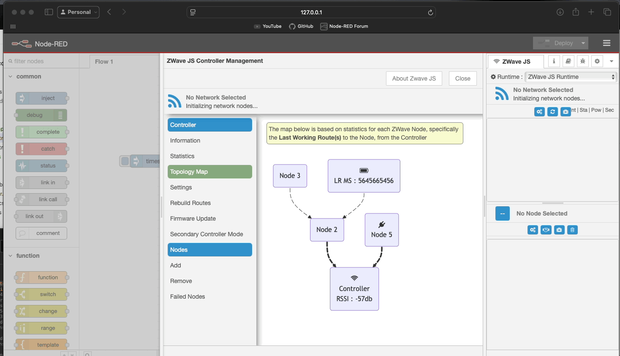Click the switch node in the palette

pyautogui.click(x=41, y=294)
